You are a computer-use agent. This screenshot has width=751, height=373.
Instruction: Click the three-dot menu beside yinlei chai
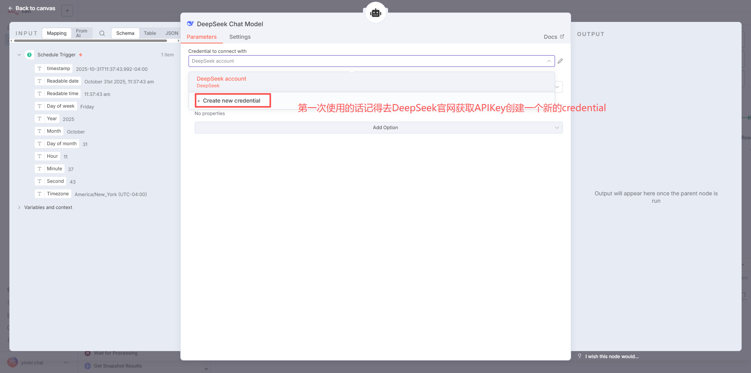coord(66,362)
